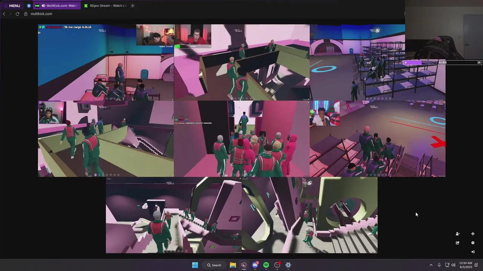The height and width of the screenshot is (271, 483).
Task: Open Discord from the taskbar
Action: (x=255, y=265)
